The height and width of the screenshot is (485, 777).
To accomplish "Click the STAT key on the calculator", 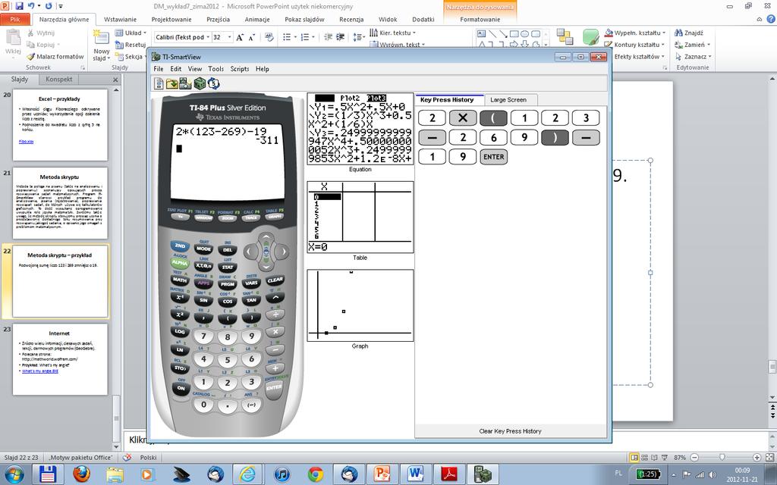I will [228, 268].
